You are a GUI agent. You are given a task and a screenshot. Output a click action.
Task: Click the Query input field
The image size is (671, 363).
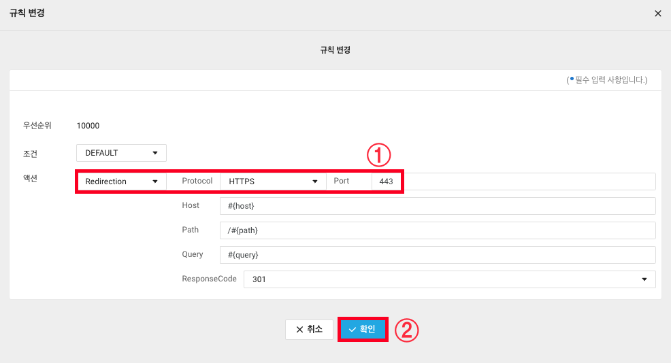point(438,255)
